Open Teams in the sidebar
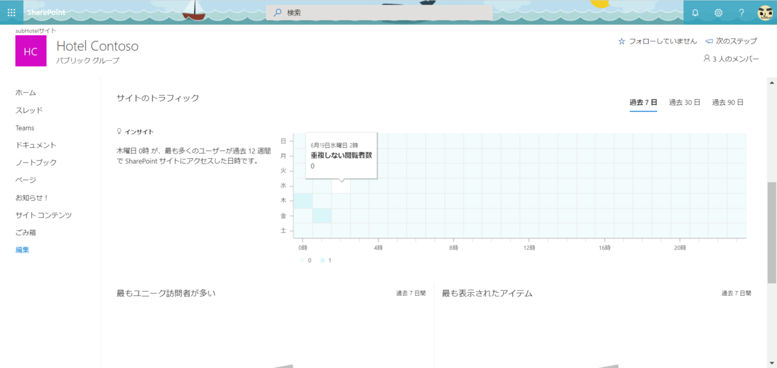 click(25, 128)
